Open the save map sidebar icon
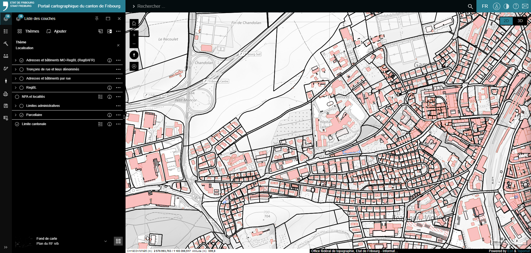The image size is (531, 253). tap(6, 106)
